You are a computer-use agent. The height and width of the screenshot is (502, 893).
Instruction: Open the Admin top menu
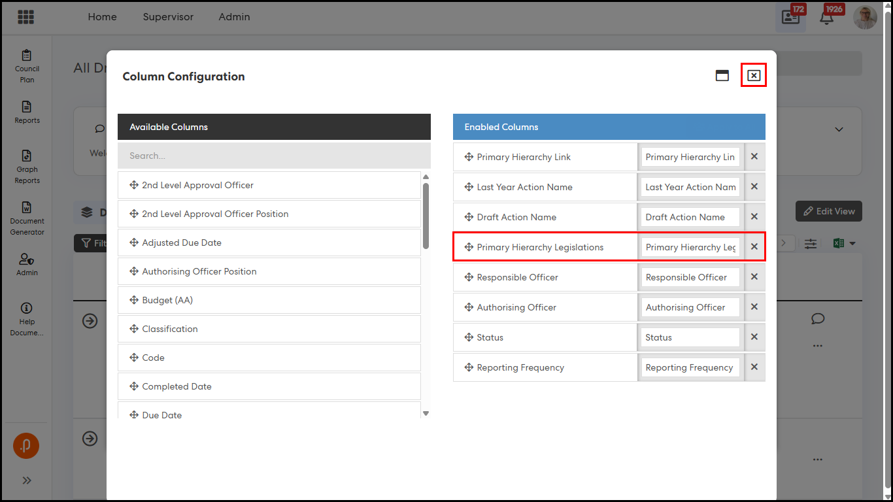[x=234, y=17]
